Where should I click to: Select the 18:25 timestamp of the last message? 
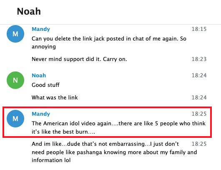click(x=199, y=144)
